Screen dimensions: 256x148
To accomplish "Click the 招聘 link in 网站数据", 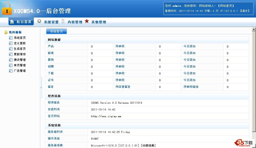I will (x=51, y=66).
